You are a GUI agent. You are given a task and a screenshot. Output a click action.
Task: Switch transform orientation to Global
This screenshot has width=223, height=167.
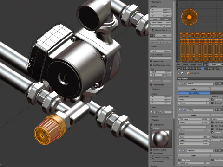(155, 19)
